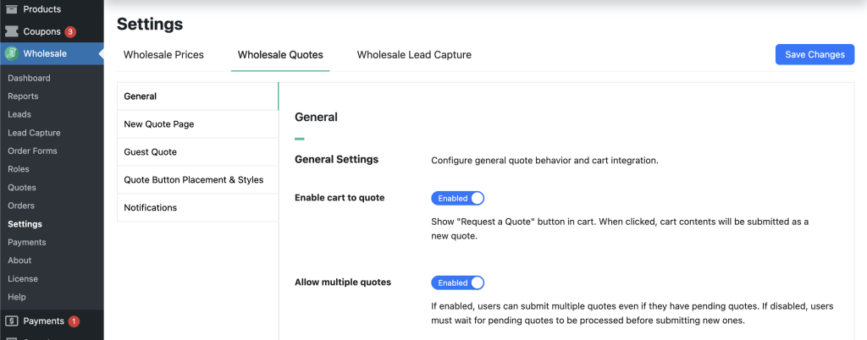867x340 pixels.
Task: Go to Guest Quote settings section
Action: pos(150,152)
